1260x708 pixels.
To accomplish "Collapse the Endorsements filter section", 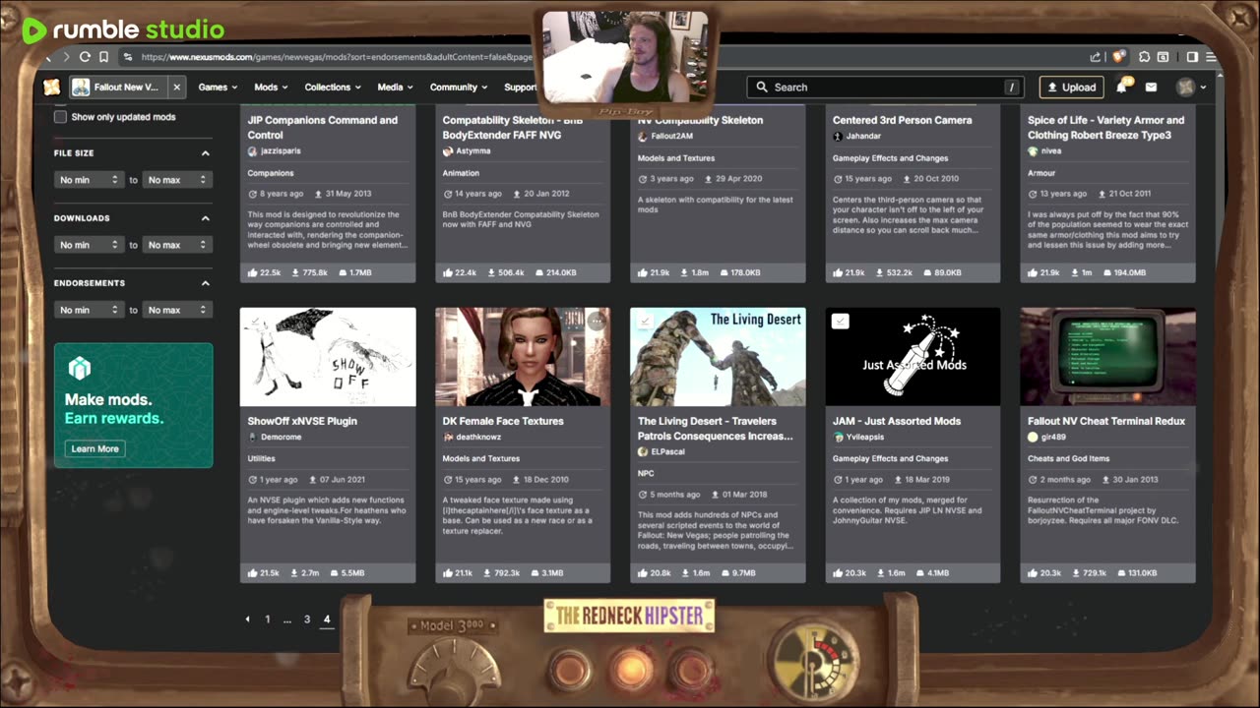I will (205, 283).
